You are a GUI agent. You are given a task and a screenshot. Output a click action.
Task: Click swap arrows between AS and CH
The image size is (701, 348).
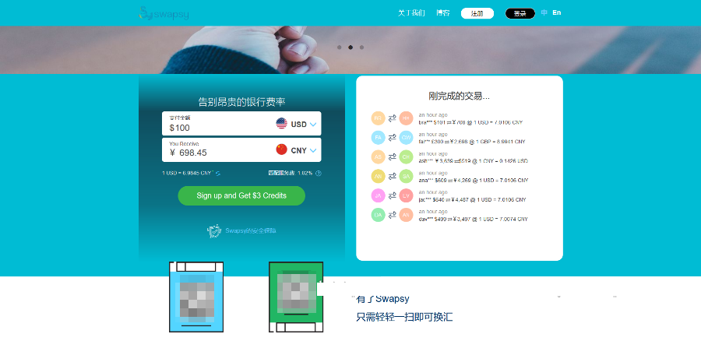coord(392,157)
